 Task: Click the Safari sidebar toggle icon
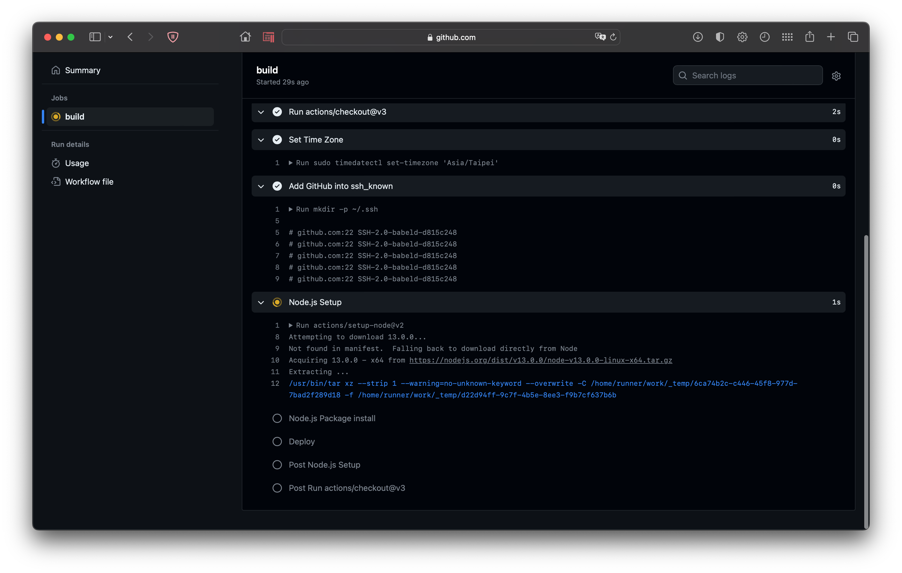coord(95,37)
